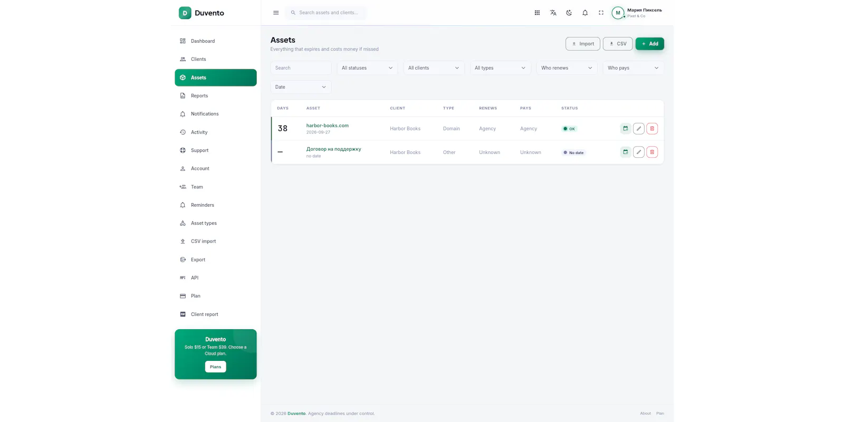Click the Import button
The height and width of the screenshot is (422, 844).
583,44
